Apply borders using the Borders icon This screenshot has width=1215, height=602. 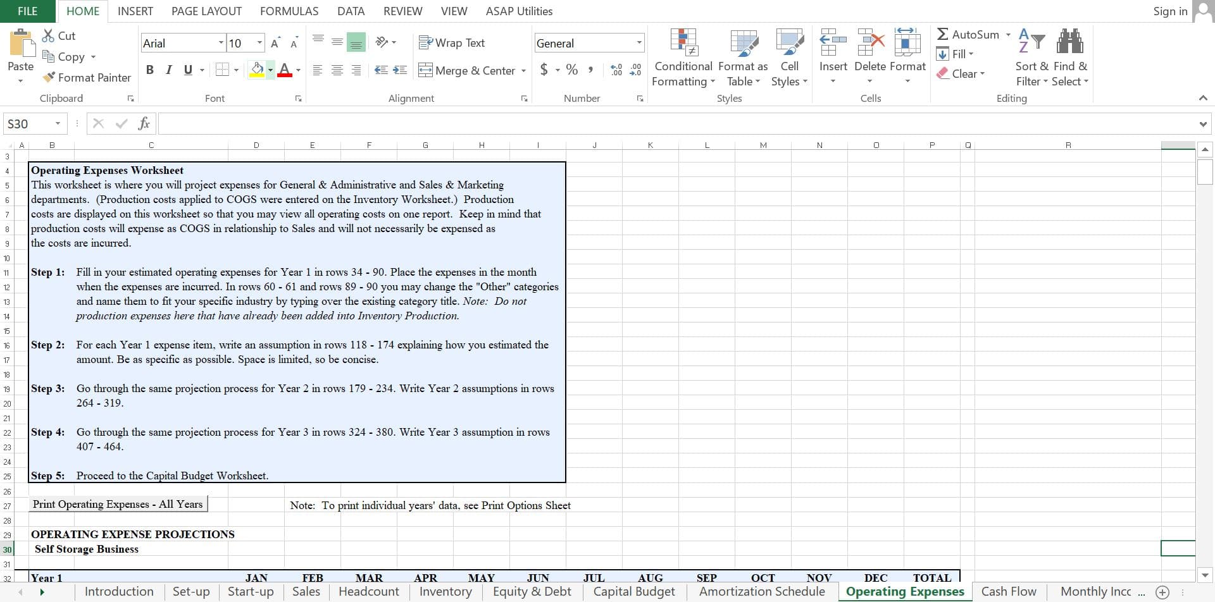(x=222, y=70)
